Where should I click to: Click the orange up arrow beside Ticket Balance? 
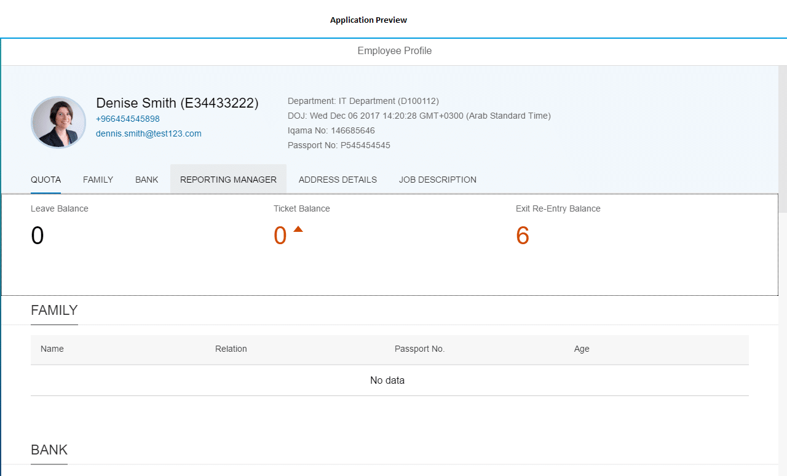point(298,229)
